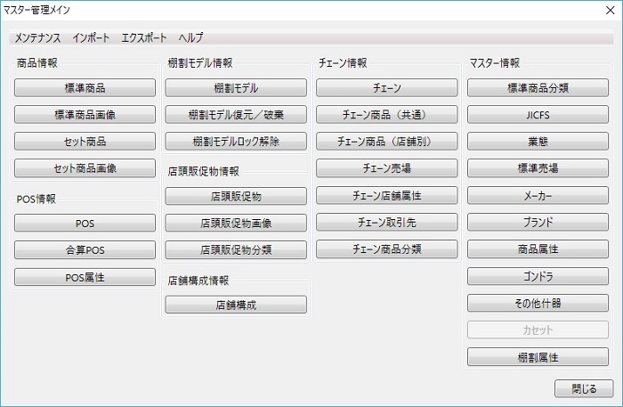Open the インポート menu
This screenshot has width=623, height=407.
coord(92,37)
